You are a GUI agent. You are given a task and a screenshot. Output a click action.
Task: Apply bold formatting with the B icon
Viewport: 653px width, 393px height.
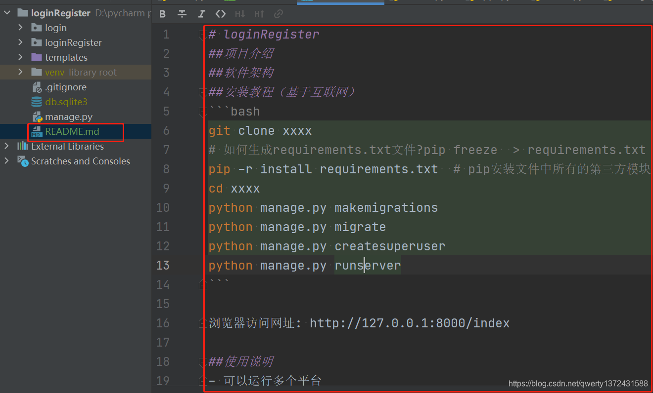(x=162, y=14)
